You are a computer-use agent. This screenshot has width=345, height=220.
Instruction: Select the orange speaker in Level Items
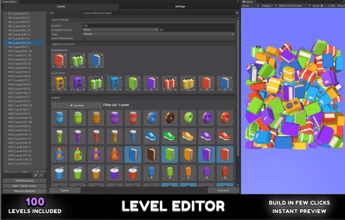(59, 84)
